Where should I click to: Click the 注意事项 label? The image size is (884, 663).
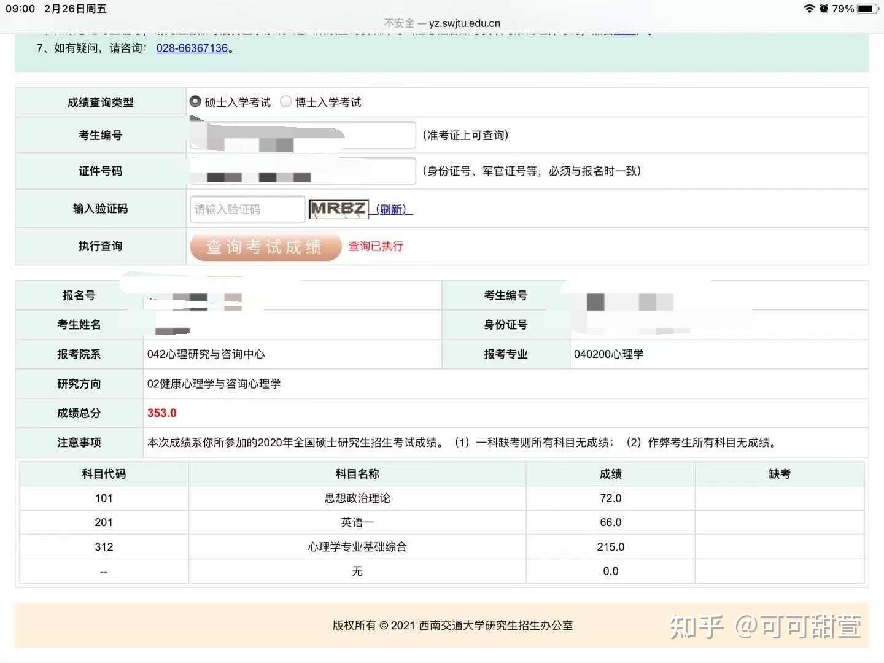click(79, 443)
